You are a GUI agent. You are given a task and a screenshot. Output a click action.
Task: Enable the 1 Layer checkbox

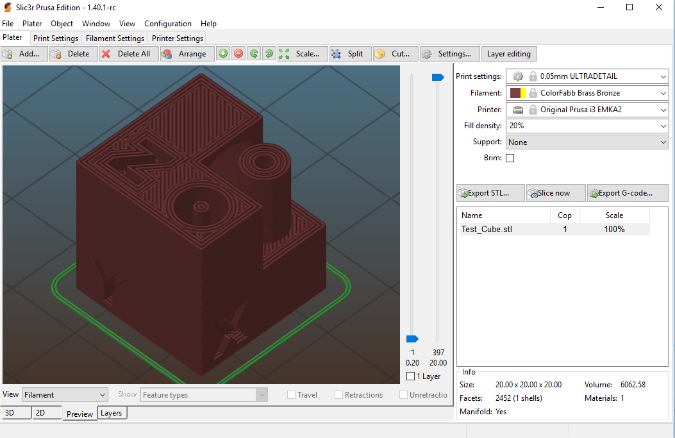tap(411, 376)
